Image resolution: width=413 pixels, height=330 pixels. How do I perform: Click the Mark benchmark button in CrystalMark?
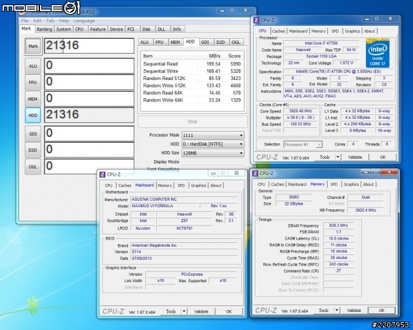33,46
